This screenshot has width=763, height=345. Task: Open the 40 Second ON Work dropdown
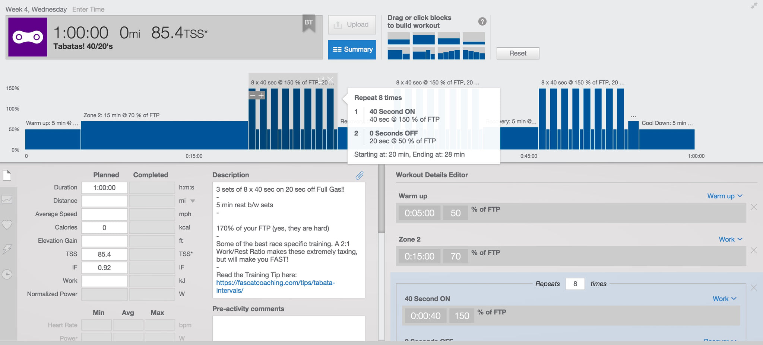click(725, 299)
